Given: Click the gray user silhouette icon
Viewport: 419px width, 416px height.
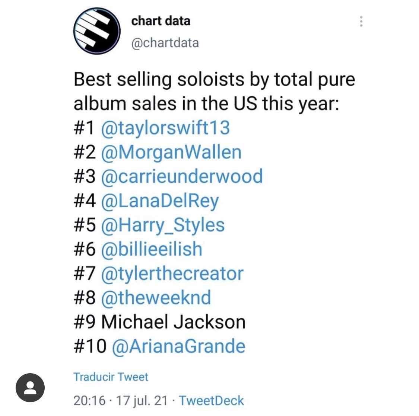Looking at the screenshot, I should click(x=30, y=387).
